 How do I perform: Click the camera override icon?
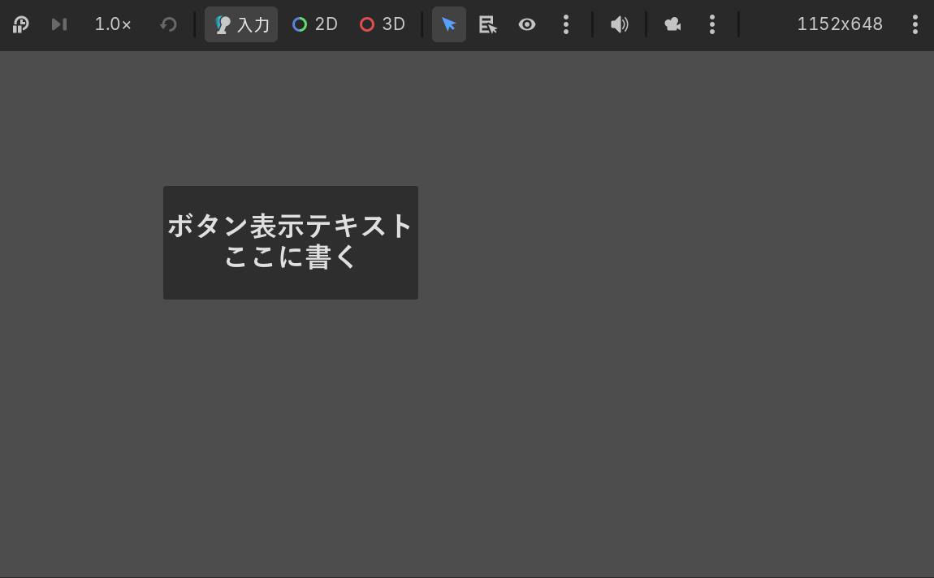click(x=673, y=24)
